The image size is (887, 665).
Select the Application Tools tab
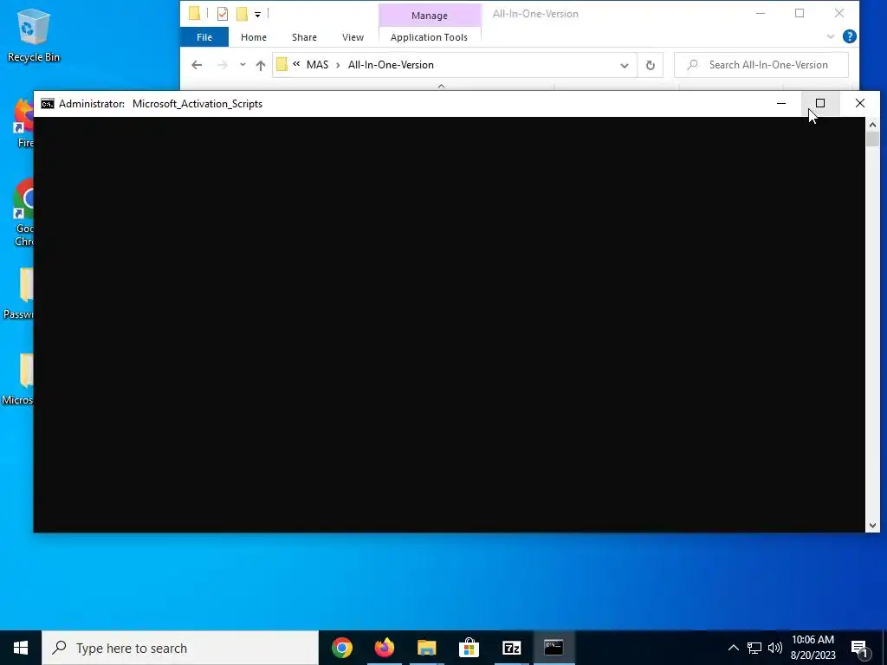[x=429, y=37]
